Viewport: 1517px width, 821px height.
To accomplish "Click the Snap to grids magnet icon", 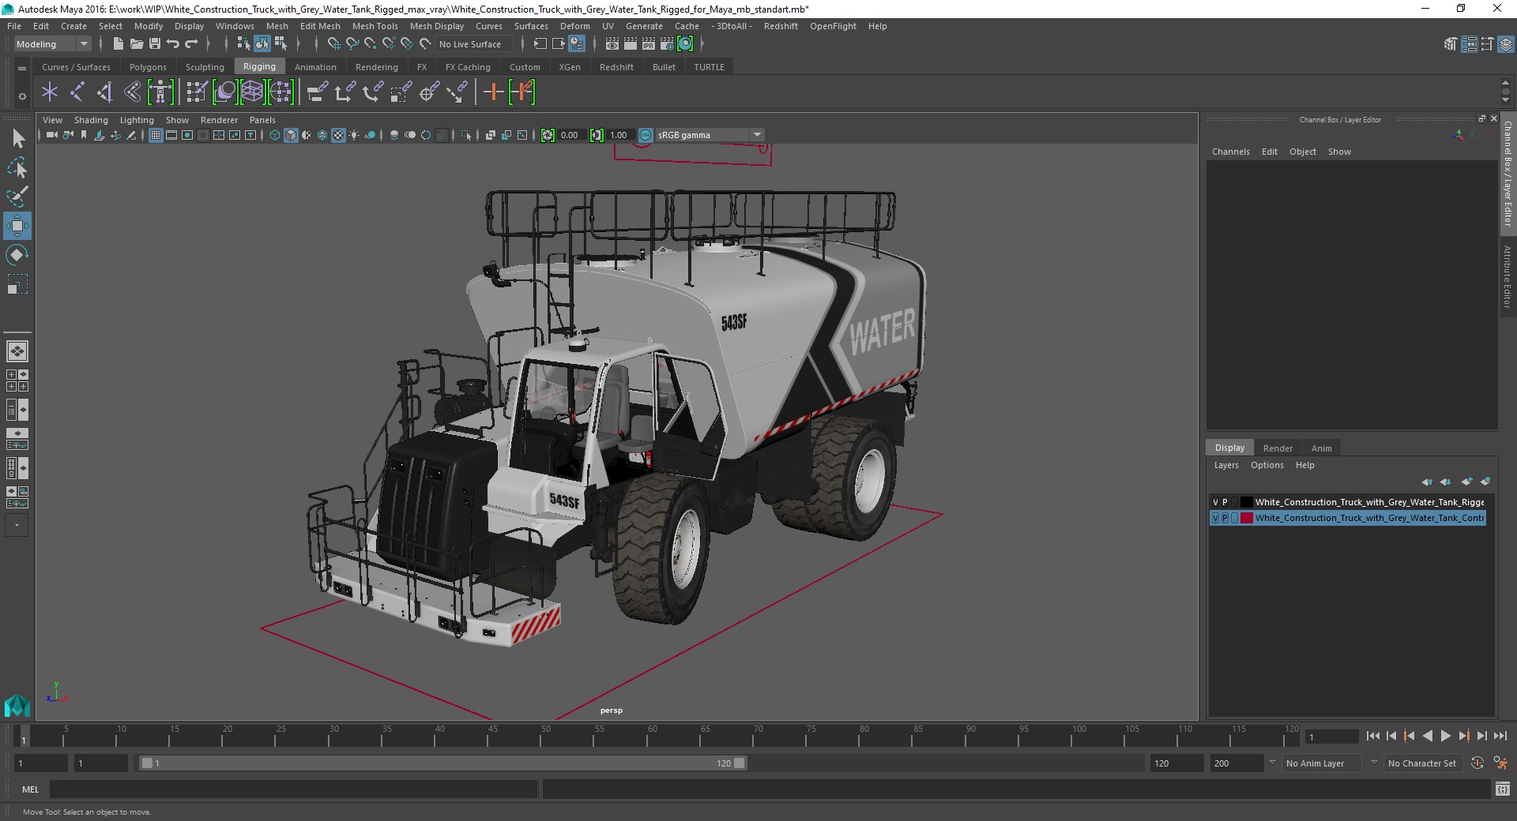I will click(x=334, y=44).
